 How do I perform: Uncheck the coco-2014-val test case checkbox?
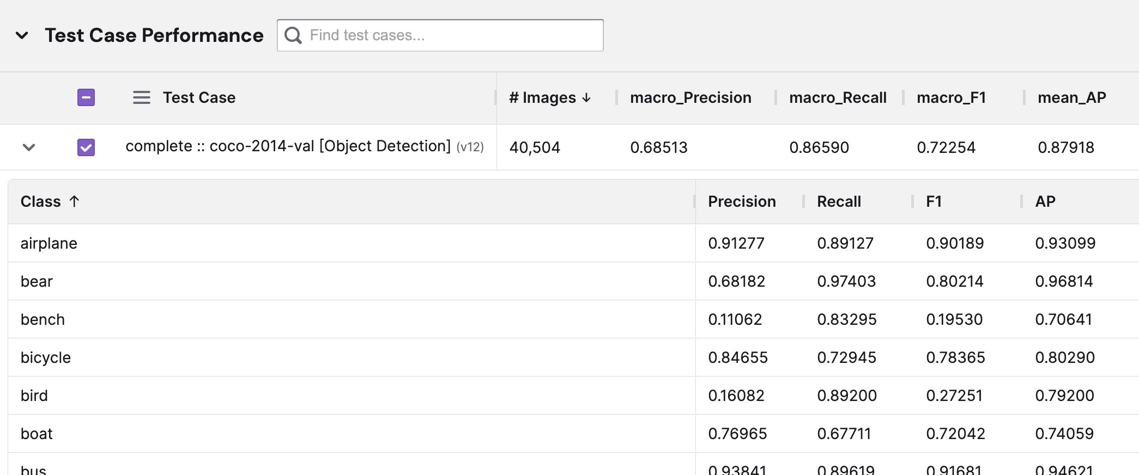point(86,147)
